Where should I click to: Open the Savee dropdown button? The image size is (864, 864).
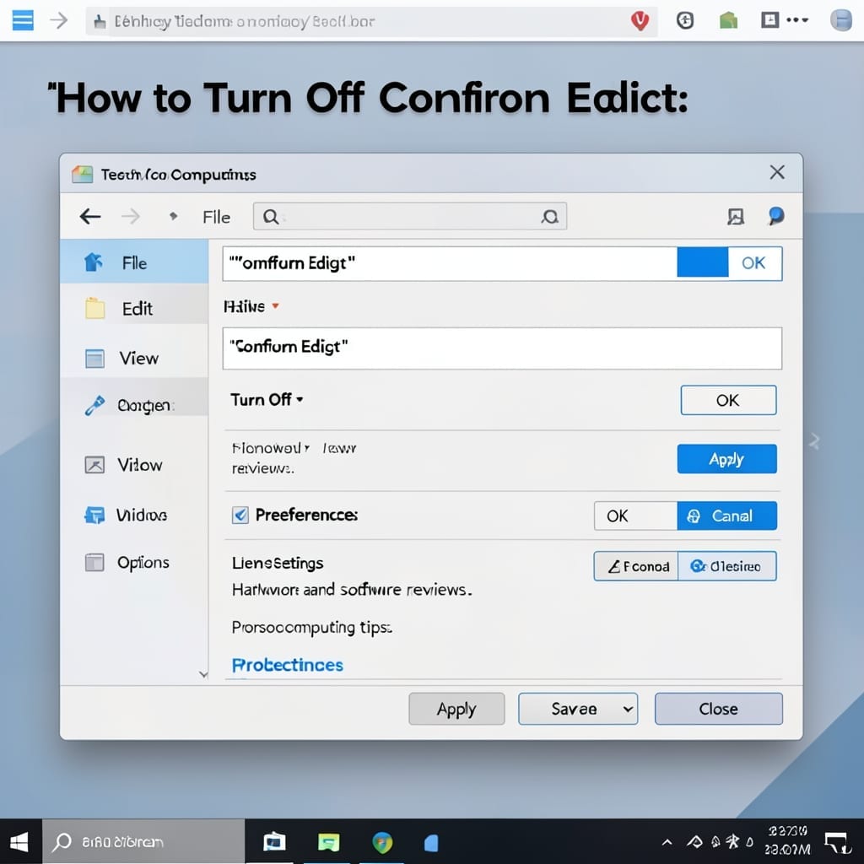point(577,709)
